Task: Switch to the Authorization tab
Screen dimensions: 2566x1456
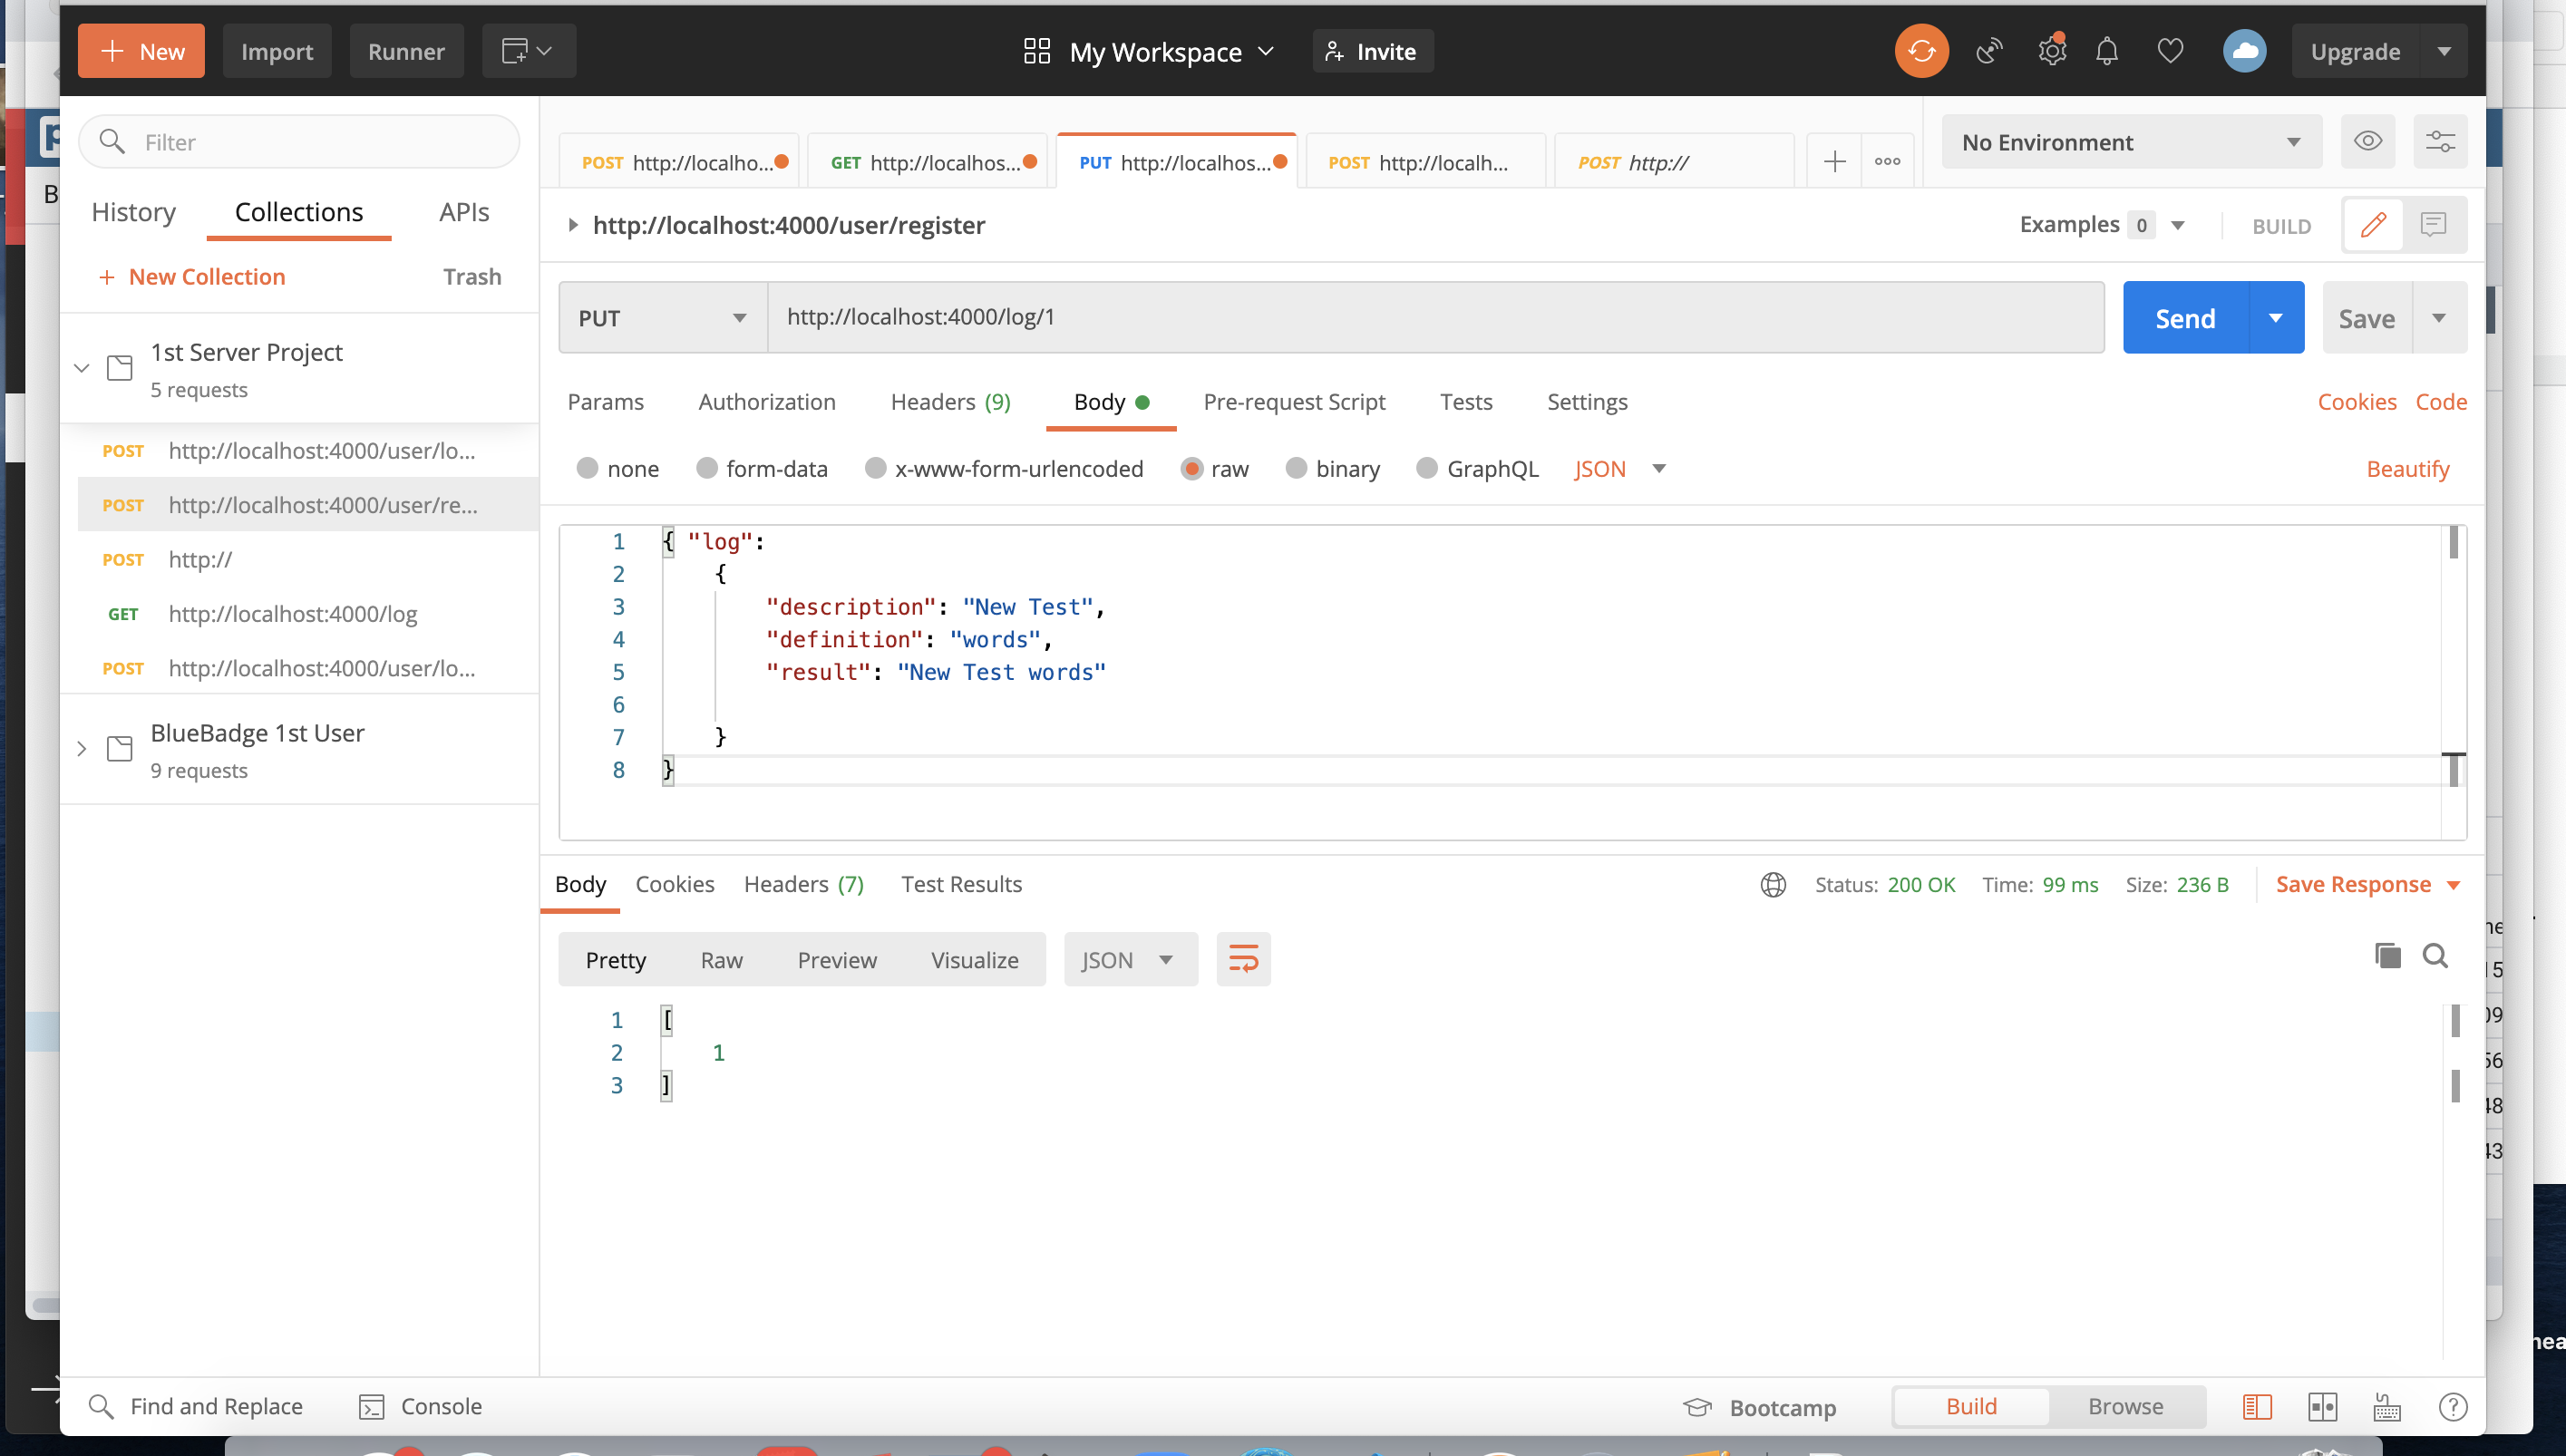Action: [767, 402]
